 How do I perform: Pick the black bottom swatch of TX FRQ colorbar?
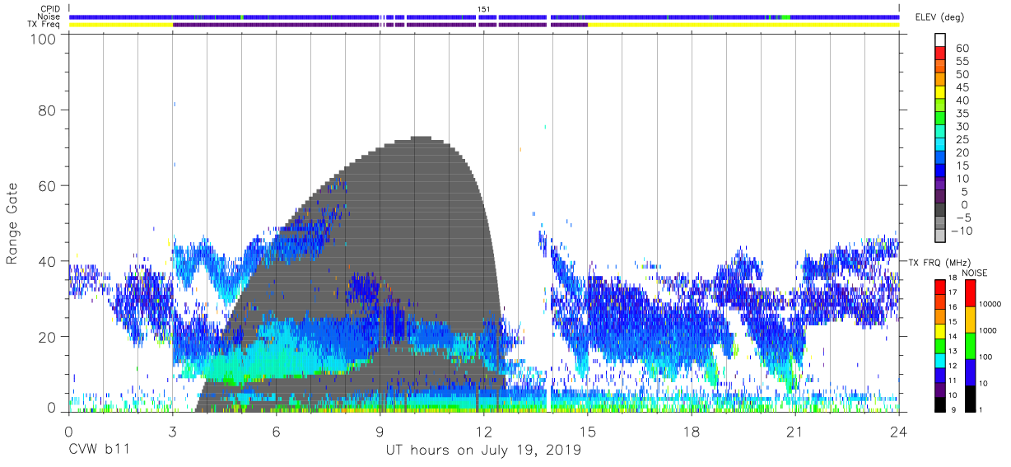point(940,404)
